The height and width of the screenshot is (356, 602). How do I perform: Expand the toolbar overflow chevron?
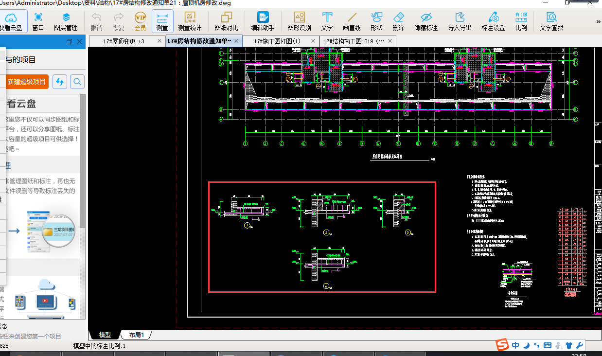598,22
